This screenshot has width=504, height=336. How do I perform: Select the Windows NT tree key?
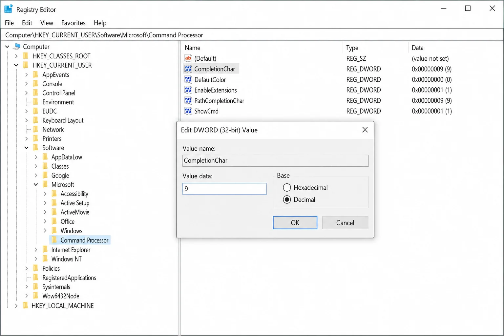pos(66,259)
